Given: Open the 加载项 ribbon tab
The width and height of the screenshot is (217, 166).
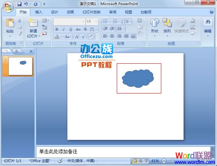Looking at the screenshot, I should point(146,12).
